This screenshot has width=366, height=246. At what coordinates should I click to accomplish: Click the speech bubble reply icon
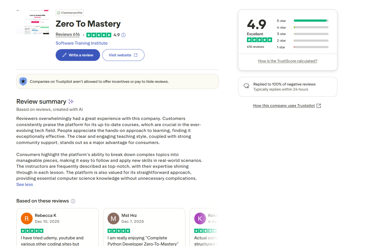click(246, 86)
